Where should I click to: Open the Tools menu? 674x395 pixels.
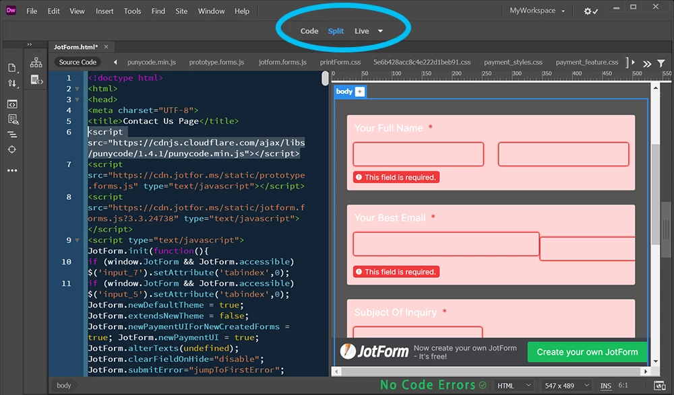click(x=132, y=11)
